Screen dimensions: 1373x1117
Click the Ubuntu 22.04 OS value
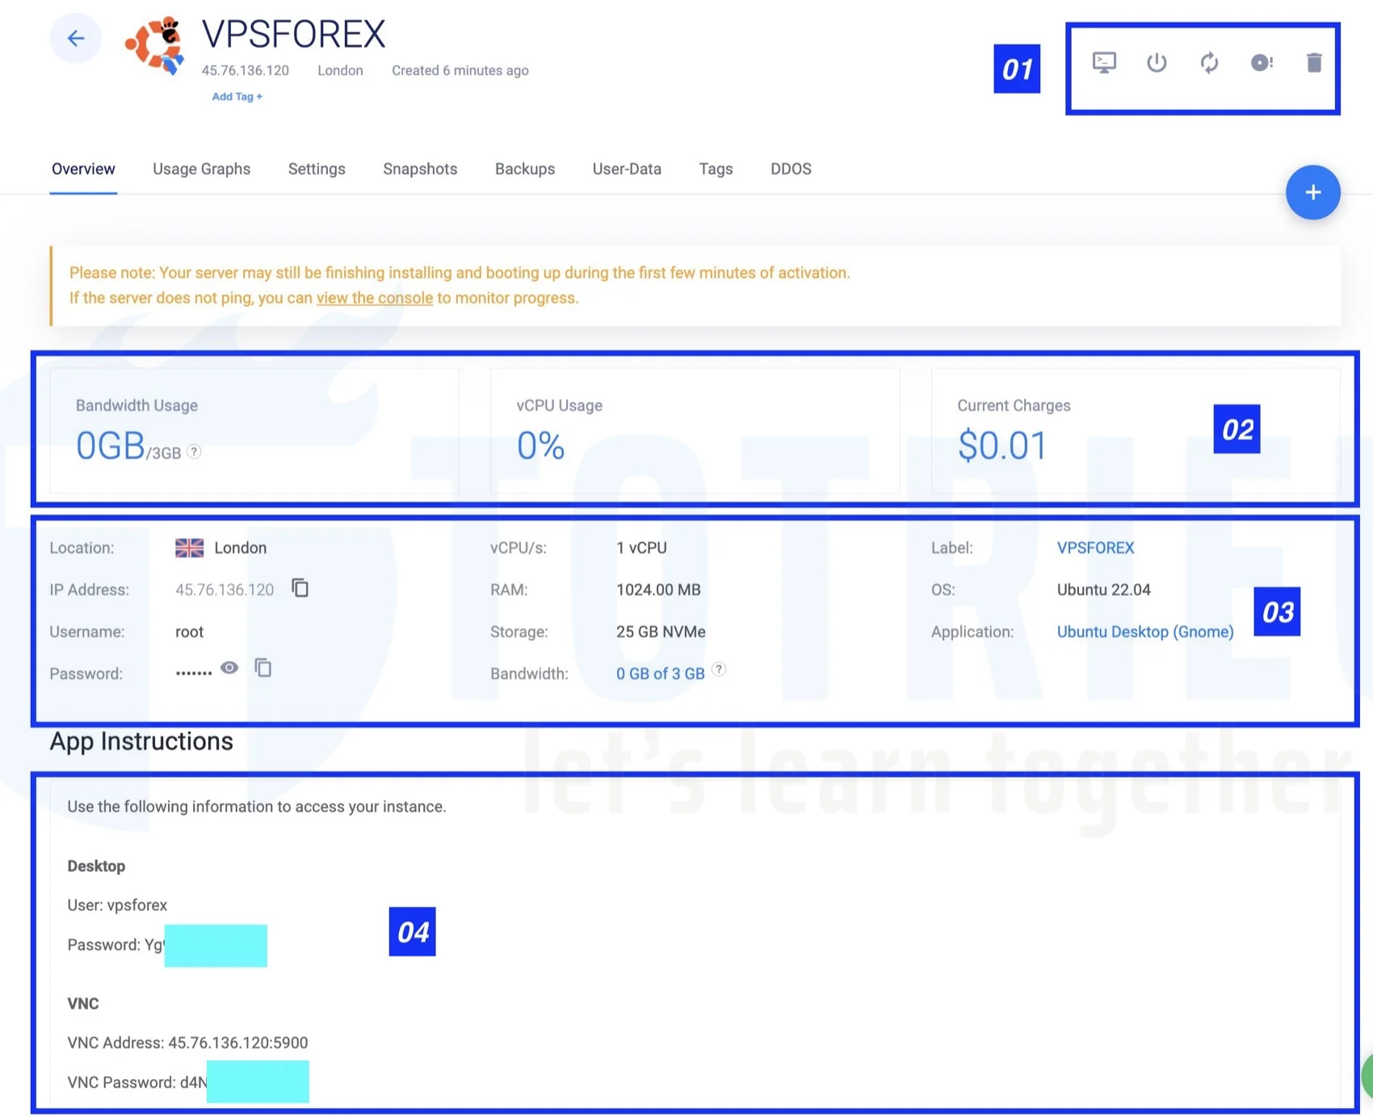click(1103, 590)
